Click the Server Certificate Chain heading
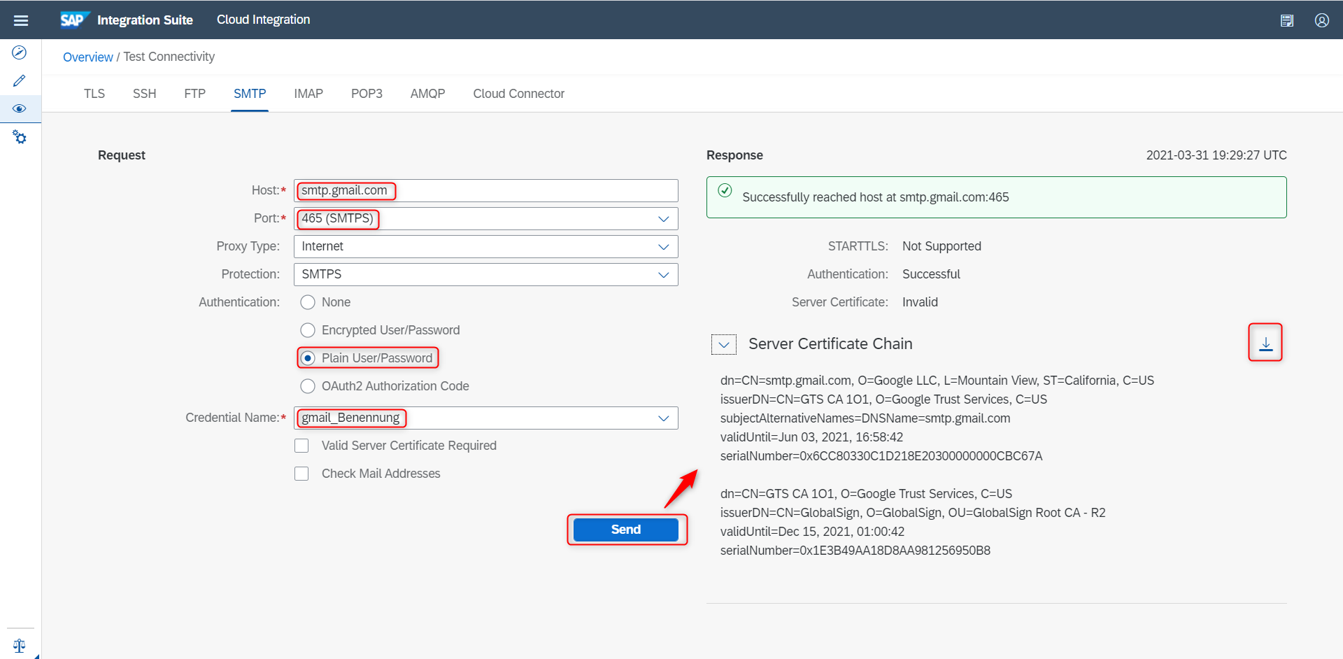The image size is (1343, 659). 830,344
